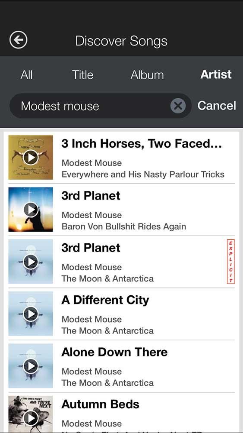Tap the back arrow icon

tap(19, 40)
